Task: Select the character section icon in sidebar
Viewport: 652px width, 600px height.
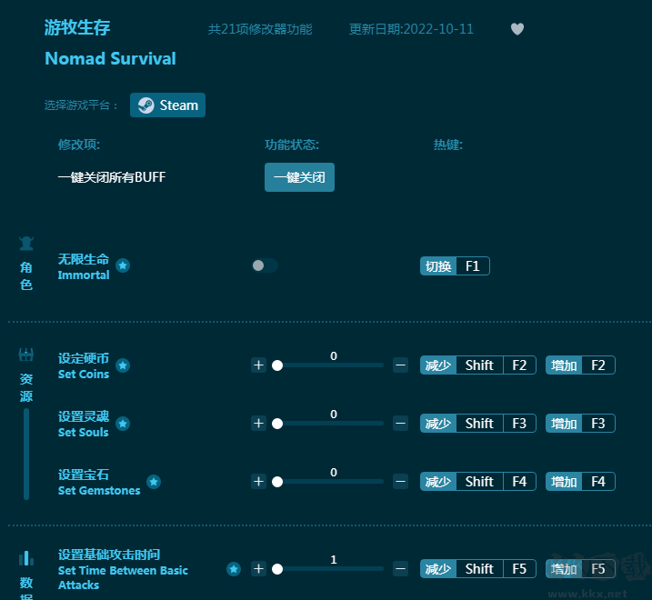Action: (26, 244)
